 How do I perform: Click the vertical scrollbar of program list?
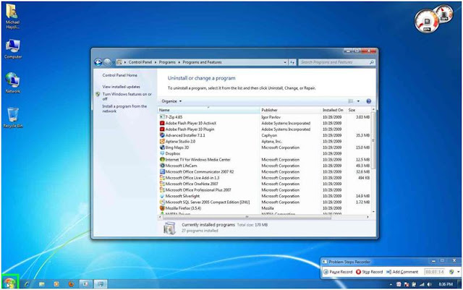(373, 141)
